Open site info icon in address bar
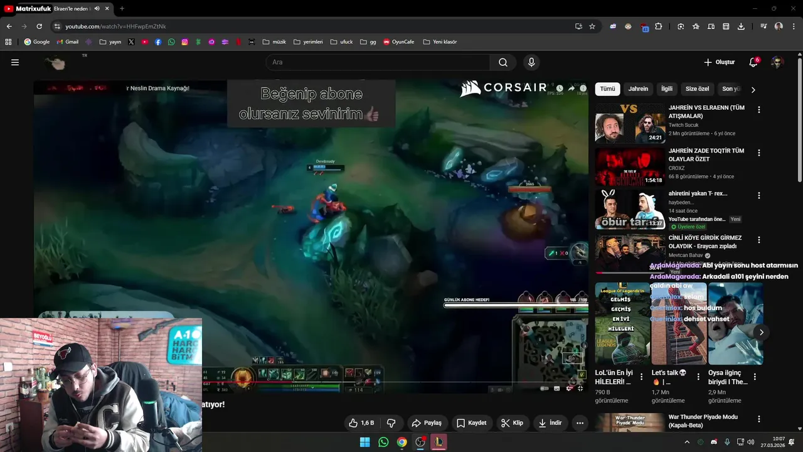803x452 pixels. pyautogui.click(x=57, y=26)
